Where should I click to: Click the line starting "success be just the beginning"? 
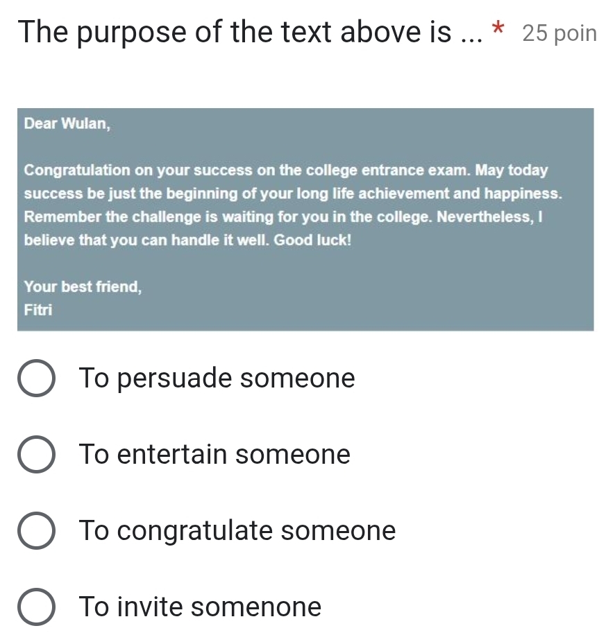coord(293,194)
